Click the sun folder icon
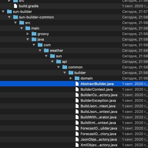Viewport: 148px width, 148px height. click(x=52, y=56)
